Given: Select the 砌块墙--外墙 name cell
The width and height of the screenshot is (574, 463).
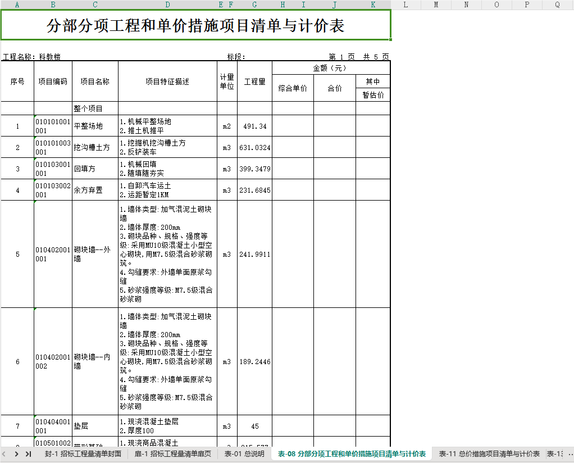Looking at the screenshot, I should (x=95, y=254).
